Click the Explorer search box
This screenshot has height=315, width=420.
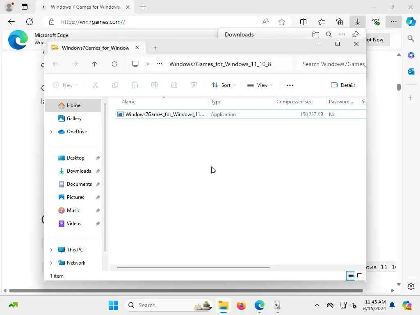pos(331,64)
